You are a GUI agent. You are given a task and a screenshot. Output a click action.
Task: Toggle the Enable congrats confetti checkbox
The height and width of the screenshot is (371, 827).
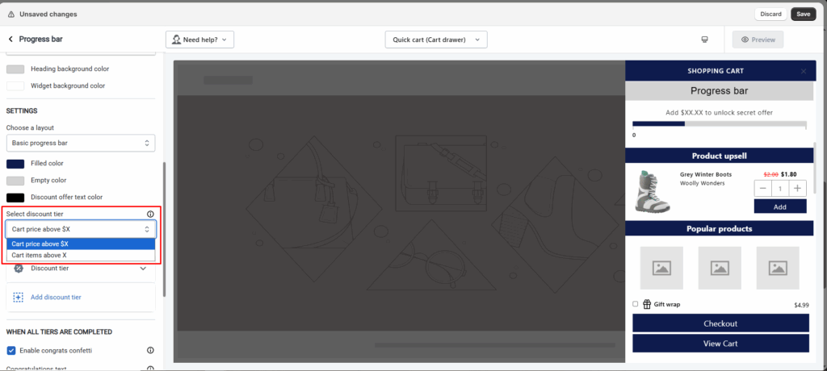pos(11,350)
